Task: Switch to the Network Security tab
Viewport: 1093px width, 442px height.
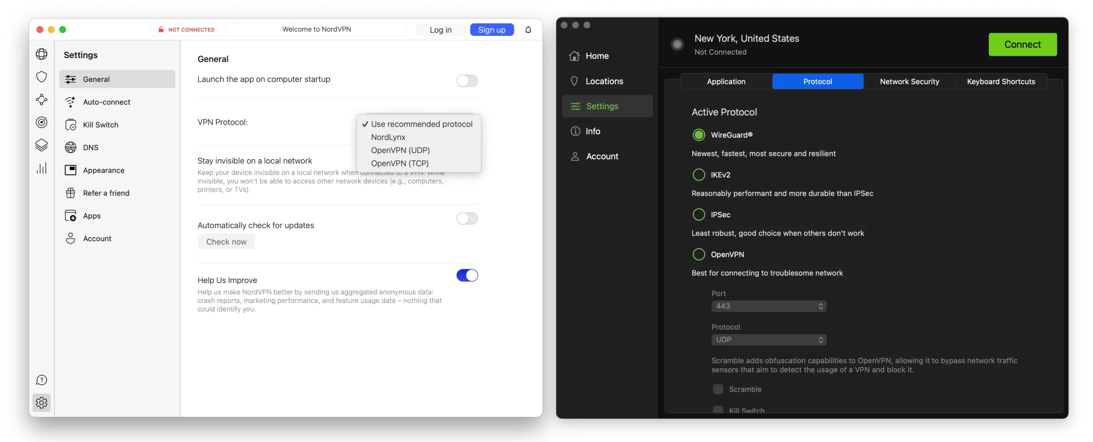Action: point(909,81)
